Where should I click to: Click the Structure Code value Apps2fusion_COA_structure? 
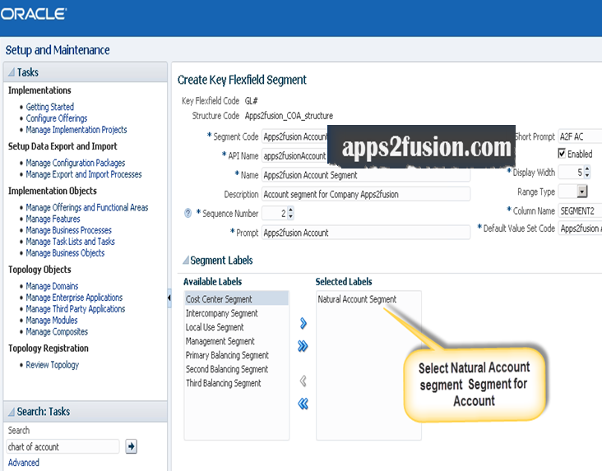289,116
